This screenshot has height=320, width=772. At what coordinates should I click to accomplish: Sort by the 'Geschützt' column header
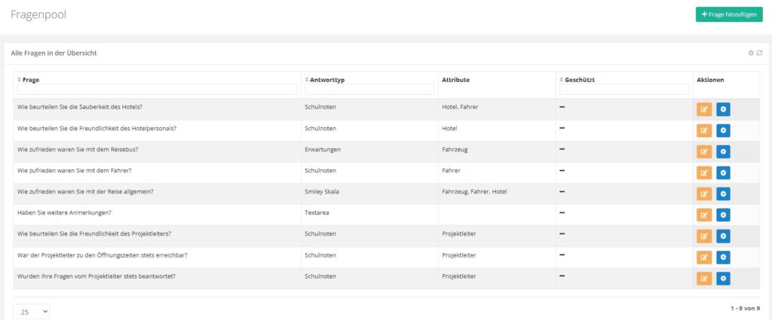pos(581,79)
